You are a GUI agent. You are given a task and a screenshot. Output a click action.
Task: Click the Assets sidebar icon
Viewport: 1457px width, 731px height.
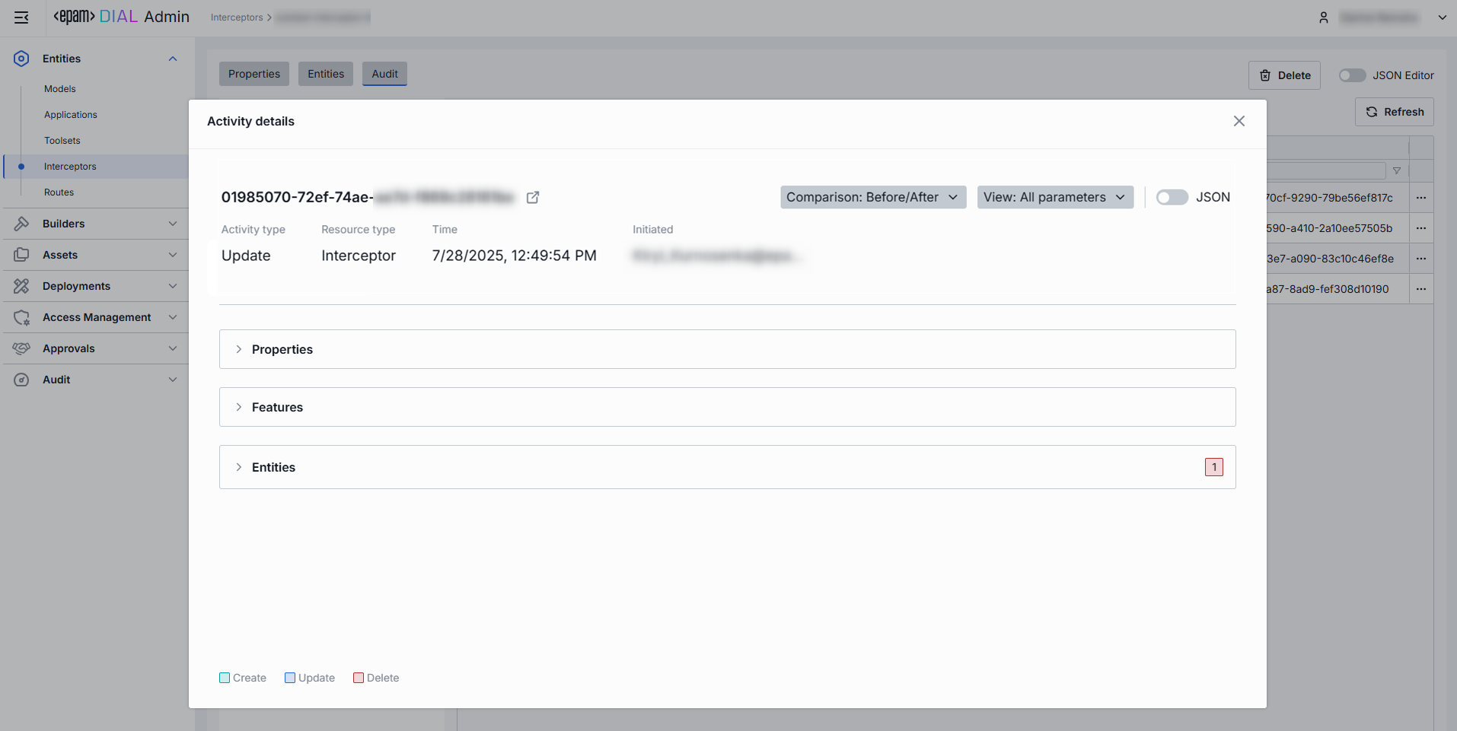(21, 255)
